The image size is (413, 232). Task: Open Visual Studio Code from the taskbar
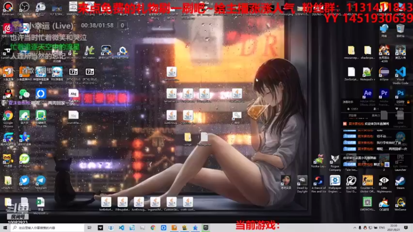(121, 227)
